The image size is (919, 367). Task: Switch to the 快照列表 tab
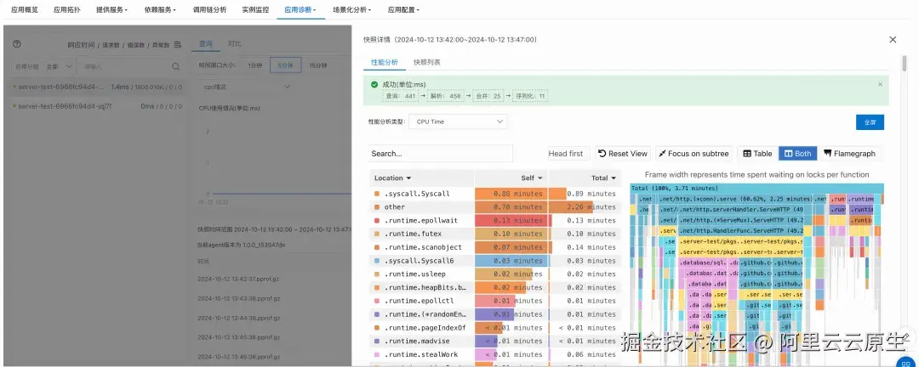(x=426, y=62)
